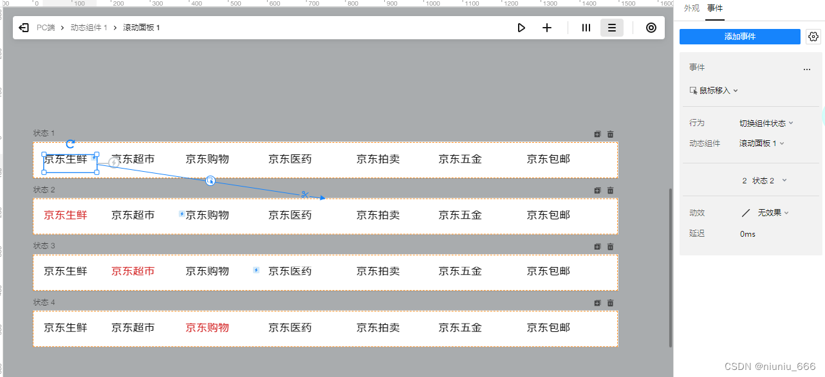Select the 状态 2 label
This screenshot has width=825, height=377.
tap(44, 190)
